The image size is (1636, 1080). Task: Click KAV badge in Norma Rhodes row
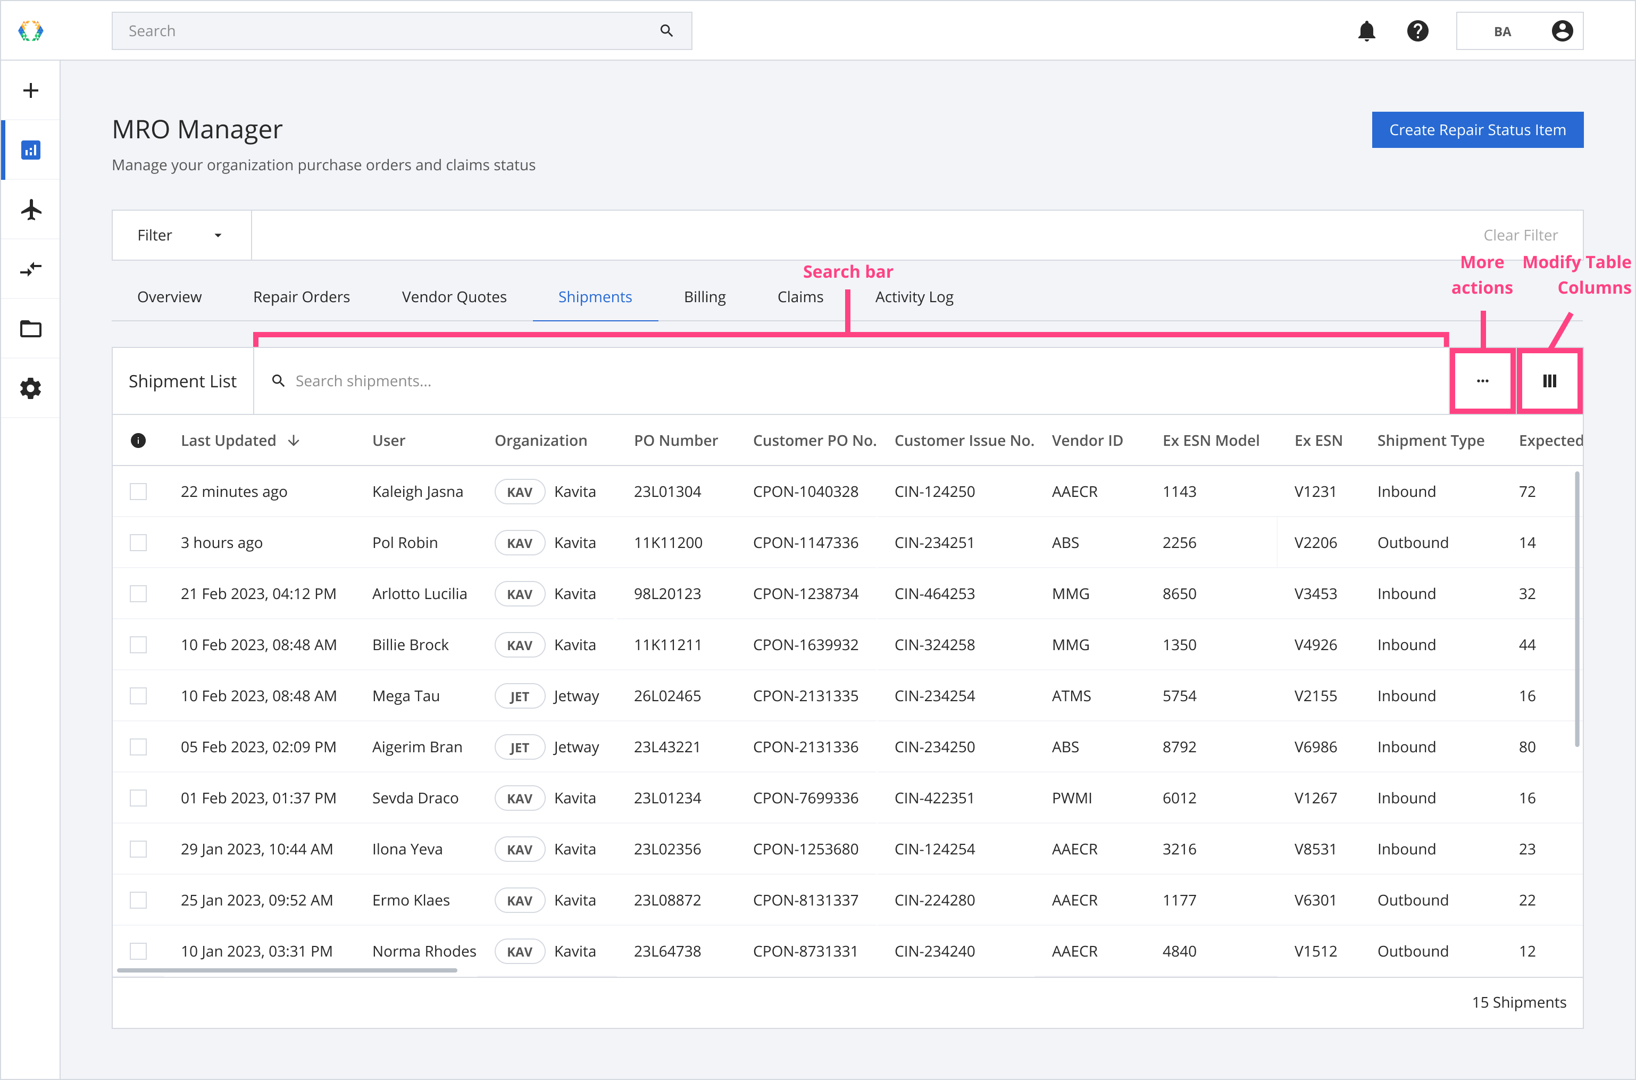(x=520, y=952)
